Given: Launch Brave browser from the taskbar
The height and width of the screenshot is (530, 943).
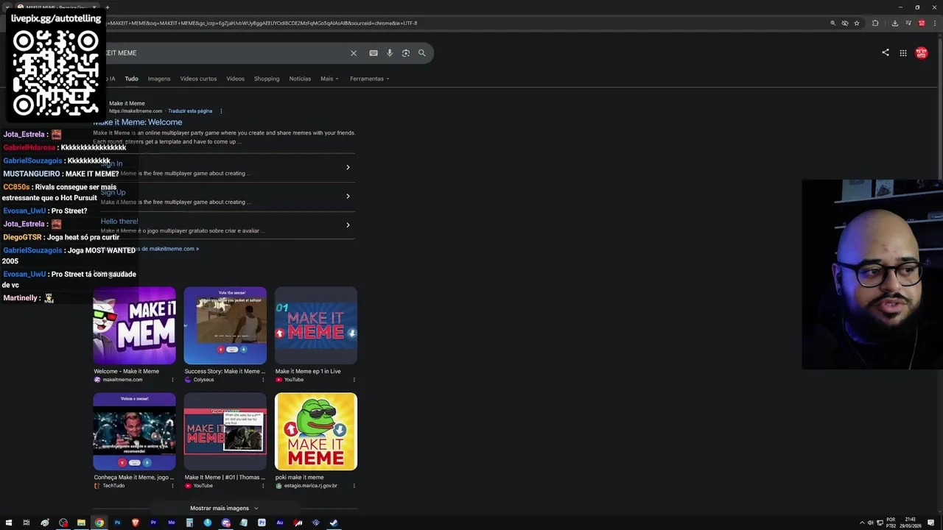Looking at the screenshot, I should [x=136, y=523].
